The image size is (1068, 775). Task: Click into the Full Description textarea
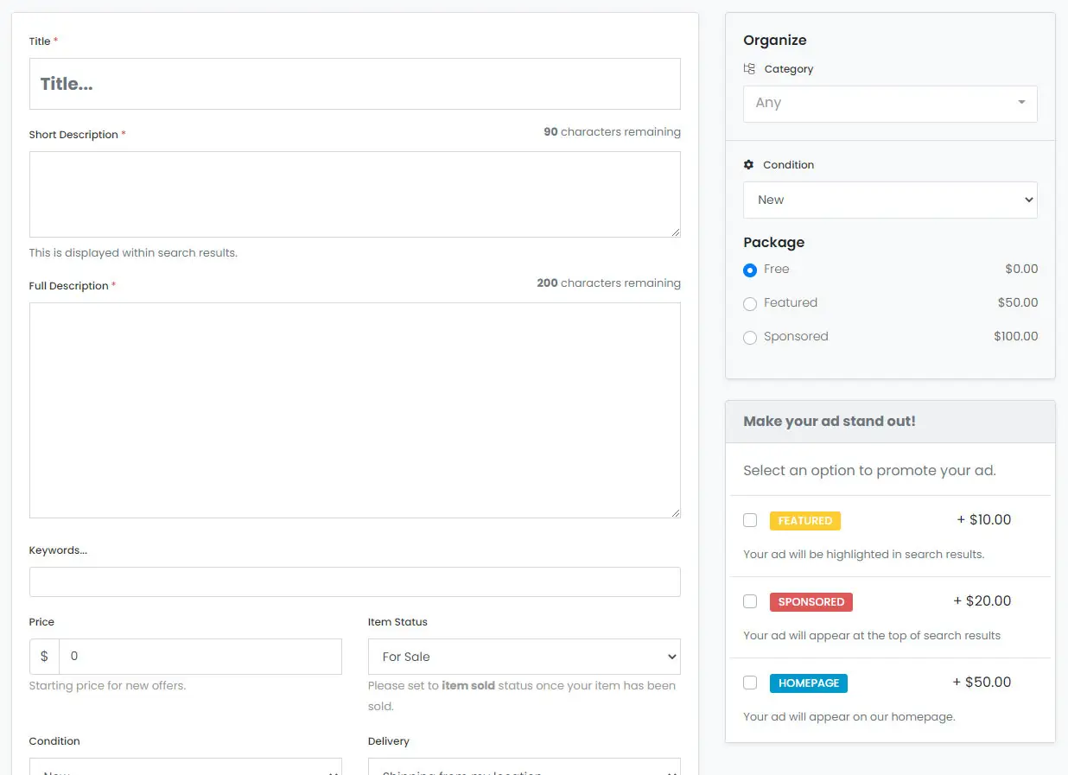pos(355,410)
